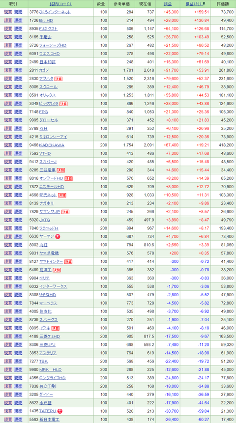
Task: Click 現買 in the 新日本電工 row
Action: click(8, 420)
